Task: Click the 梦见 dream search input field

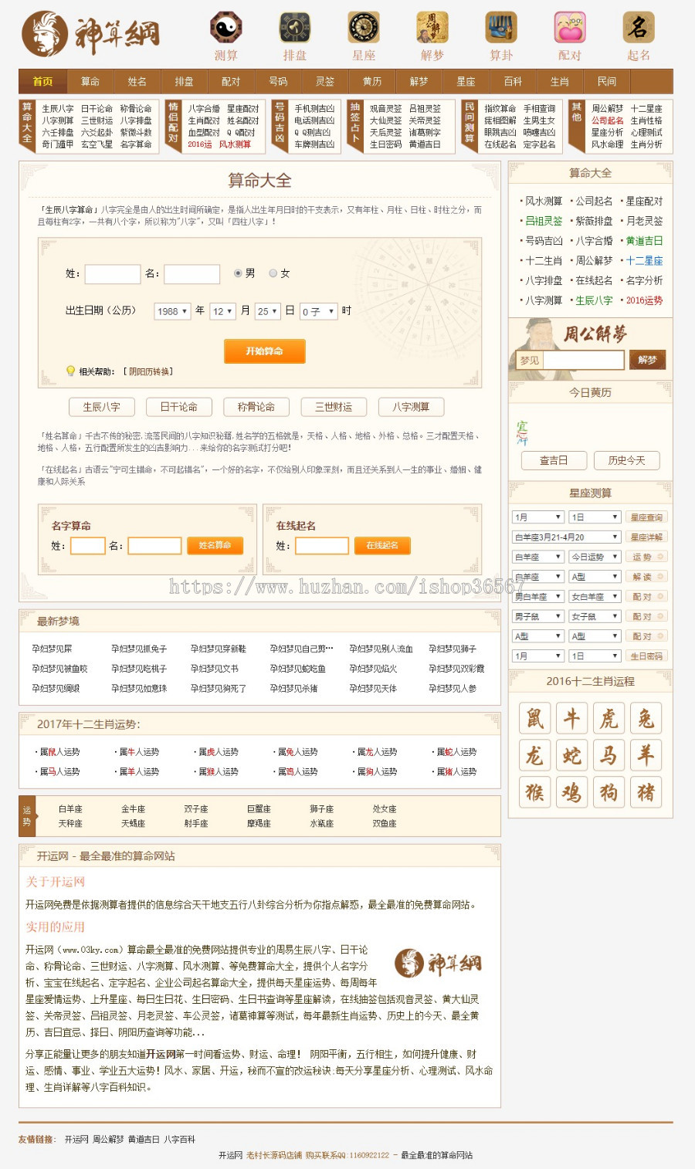Action: pos(583,360)
